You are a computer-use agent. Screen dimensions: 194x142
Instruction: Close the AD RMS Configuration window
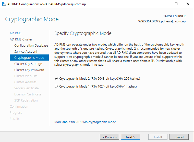coord(188,4)
